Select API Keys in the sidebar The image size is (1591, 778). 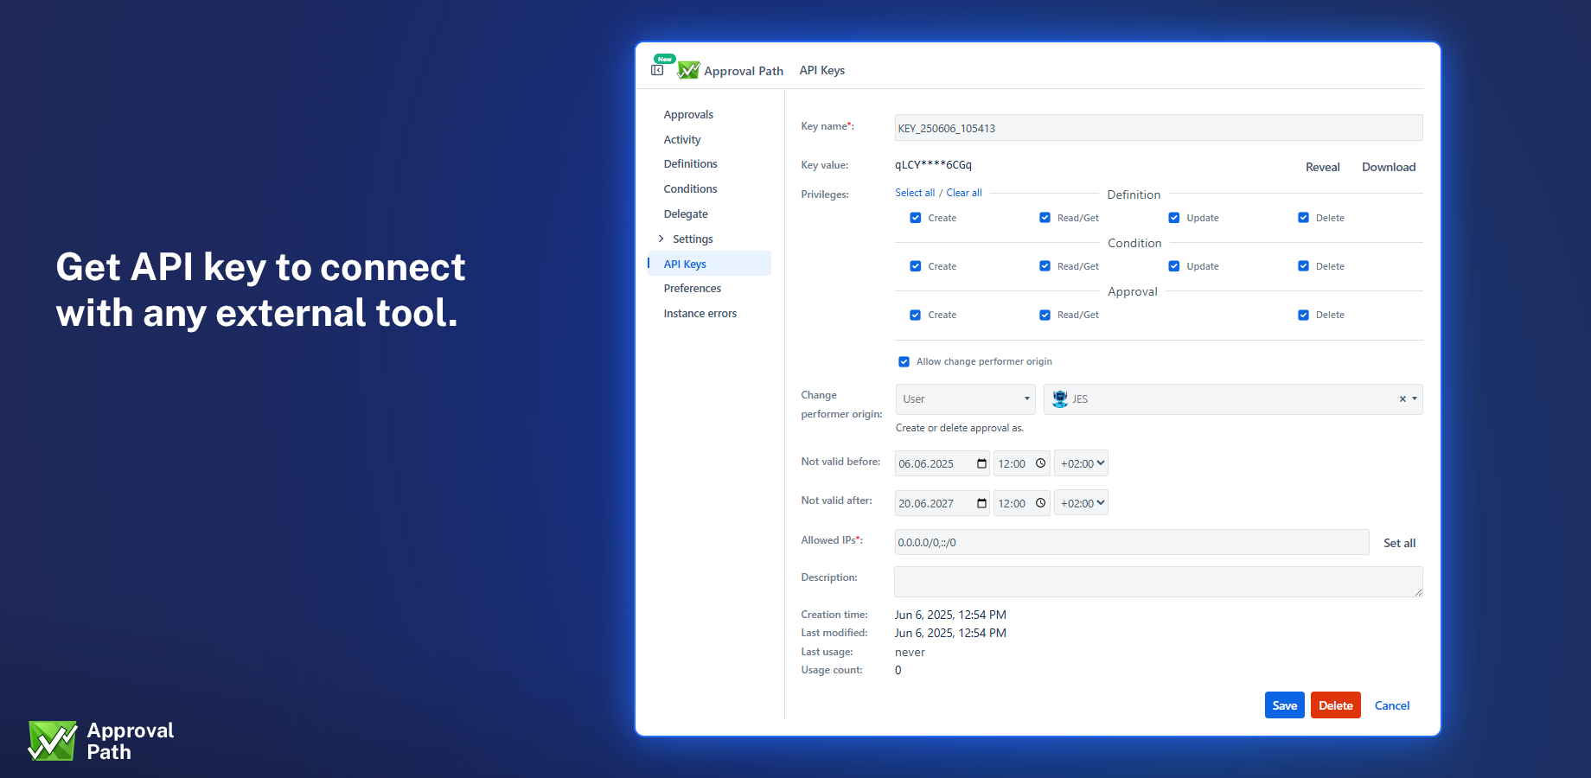pos(709,264)
